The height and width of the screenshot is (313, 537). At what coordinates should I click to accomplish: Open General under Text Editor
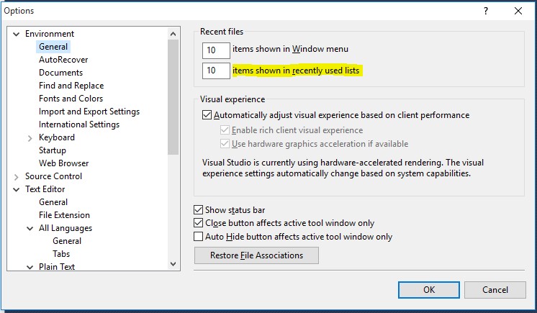(53, 202)
